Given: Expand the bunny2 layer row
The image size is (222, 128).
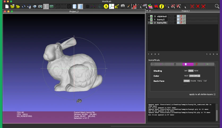Looking at the screenshot, I should coord(149,20).
